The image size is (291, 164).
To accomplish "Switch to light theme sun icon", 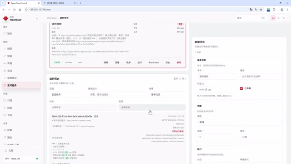I will (278, 18).
